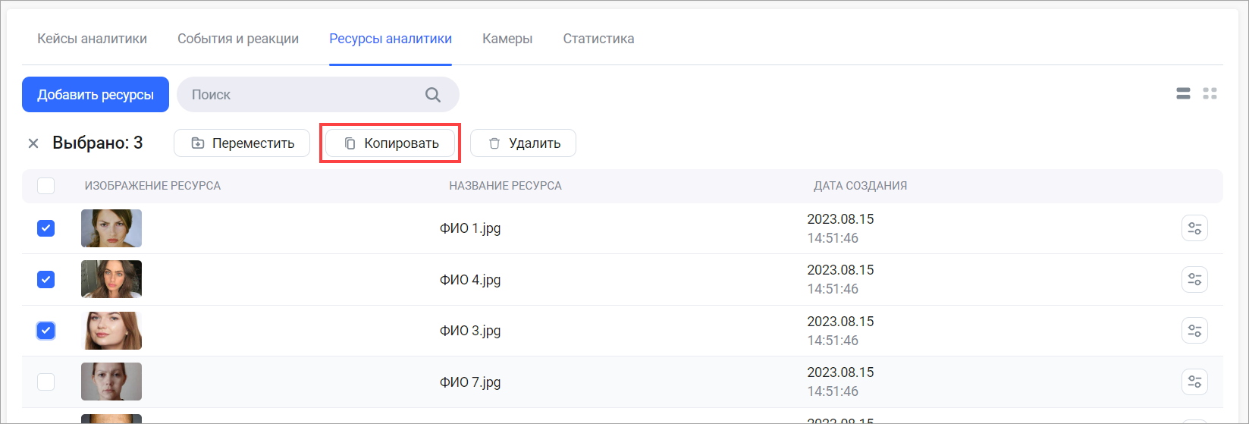Switch to the Камеры tab
1249x424 pixels.
coord(507,39)
